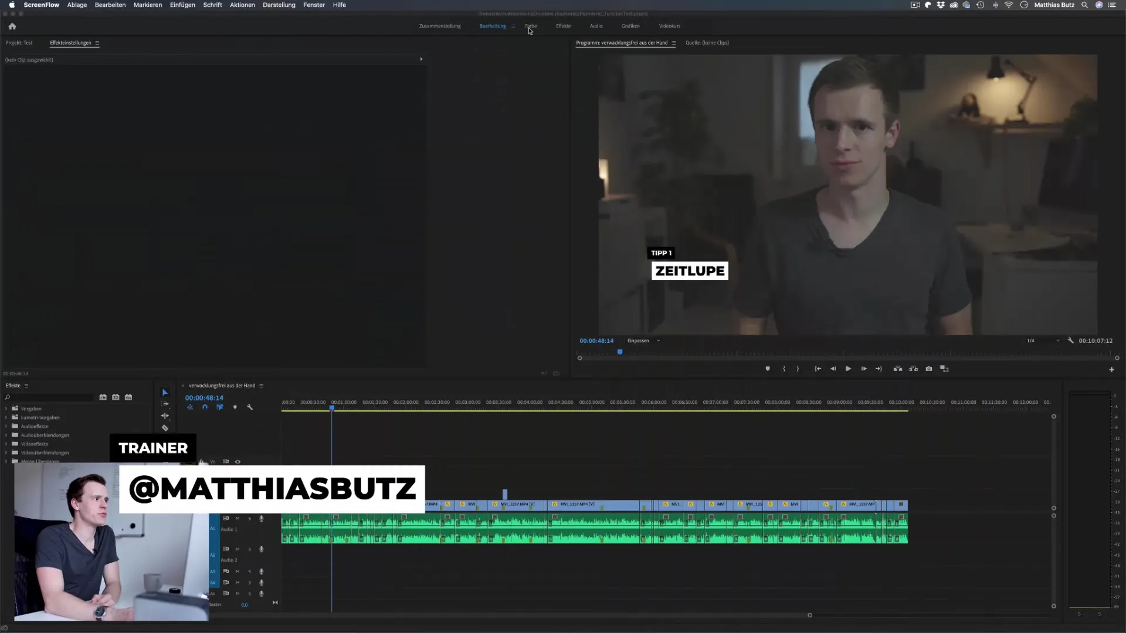Go to Out point in Program monitor
1126x633 pixels.
879,369
